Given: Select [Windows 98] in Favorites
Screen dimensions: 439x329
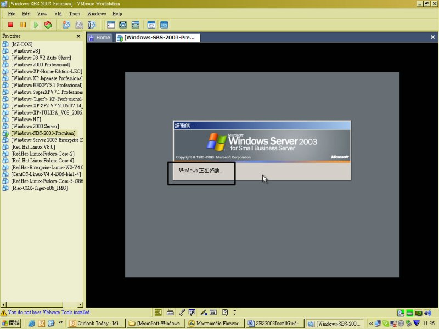Looking at the screenshot, I should tap(25, 51).
